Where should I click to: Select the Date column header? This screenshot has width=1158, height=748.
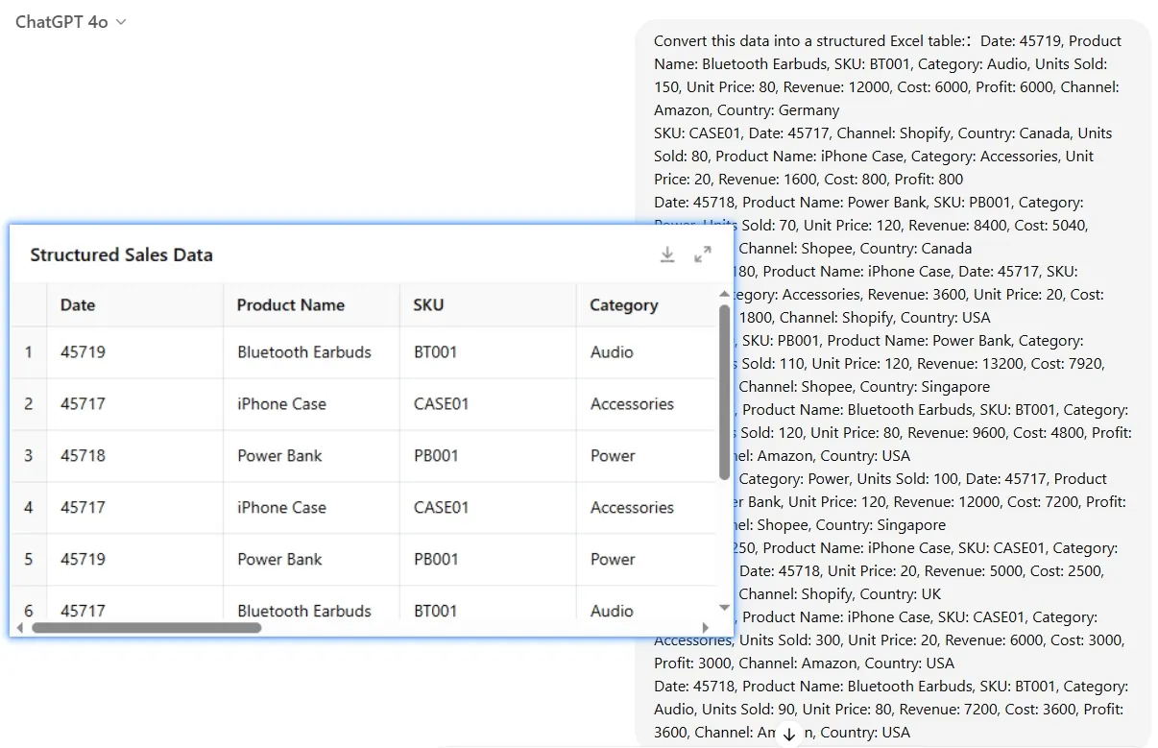point(78,305)
